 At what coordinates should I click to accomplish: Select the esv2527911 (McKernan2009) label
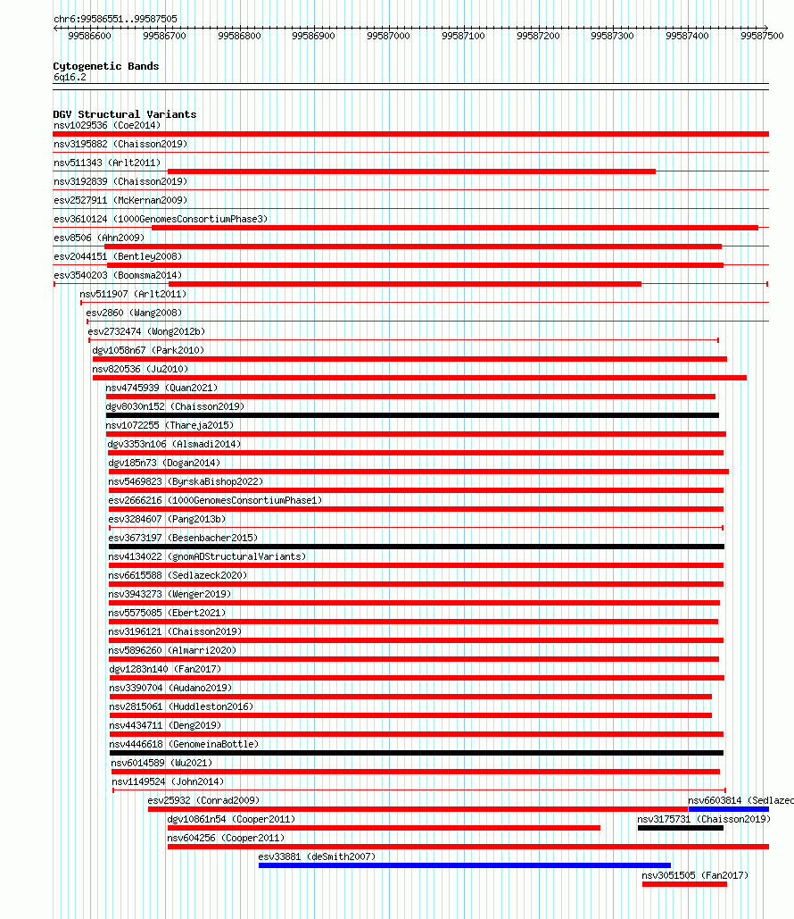(x=120, y=200)
